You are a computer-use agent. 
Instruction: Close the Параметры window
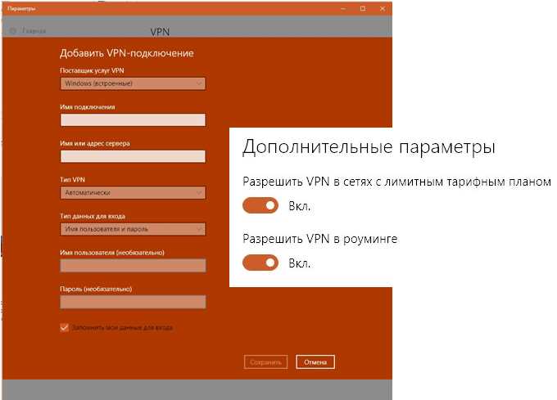(x=383, y=8)
